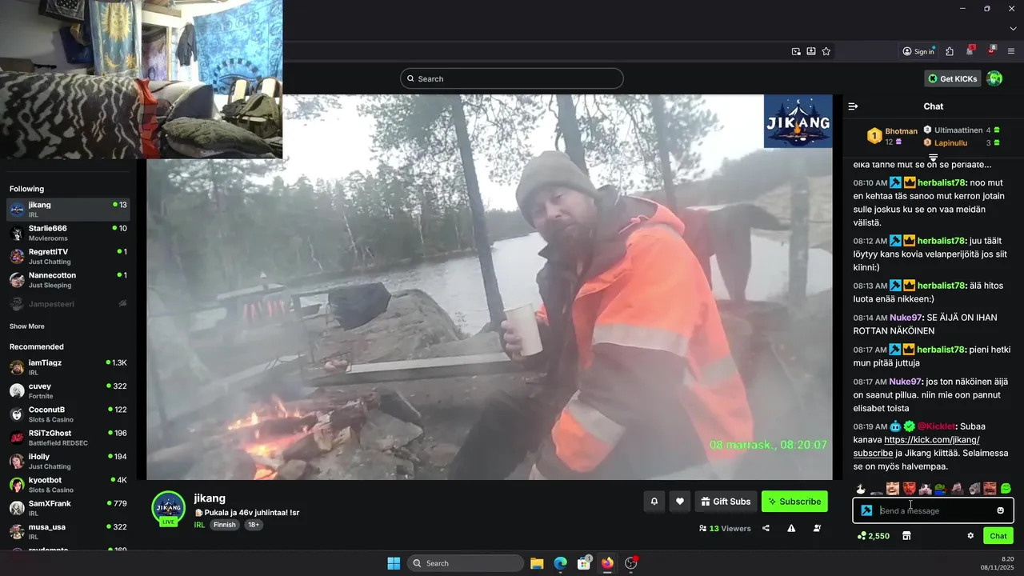This screenshot has height=576, width=1024.
Task: Open RegrettiTV channel
Action: click(68, 256)
